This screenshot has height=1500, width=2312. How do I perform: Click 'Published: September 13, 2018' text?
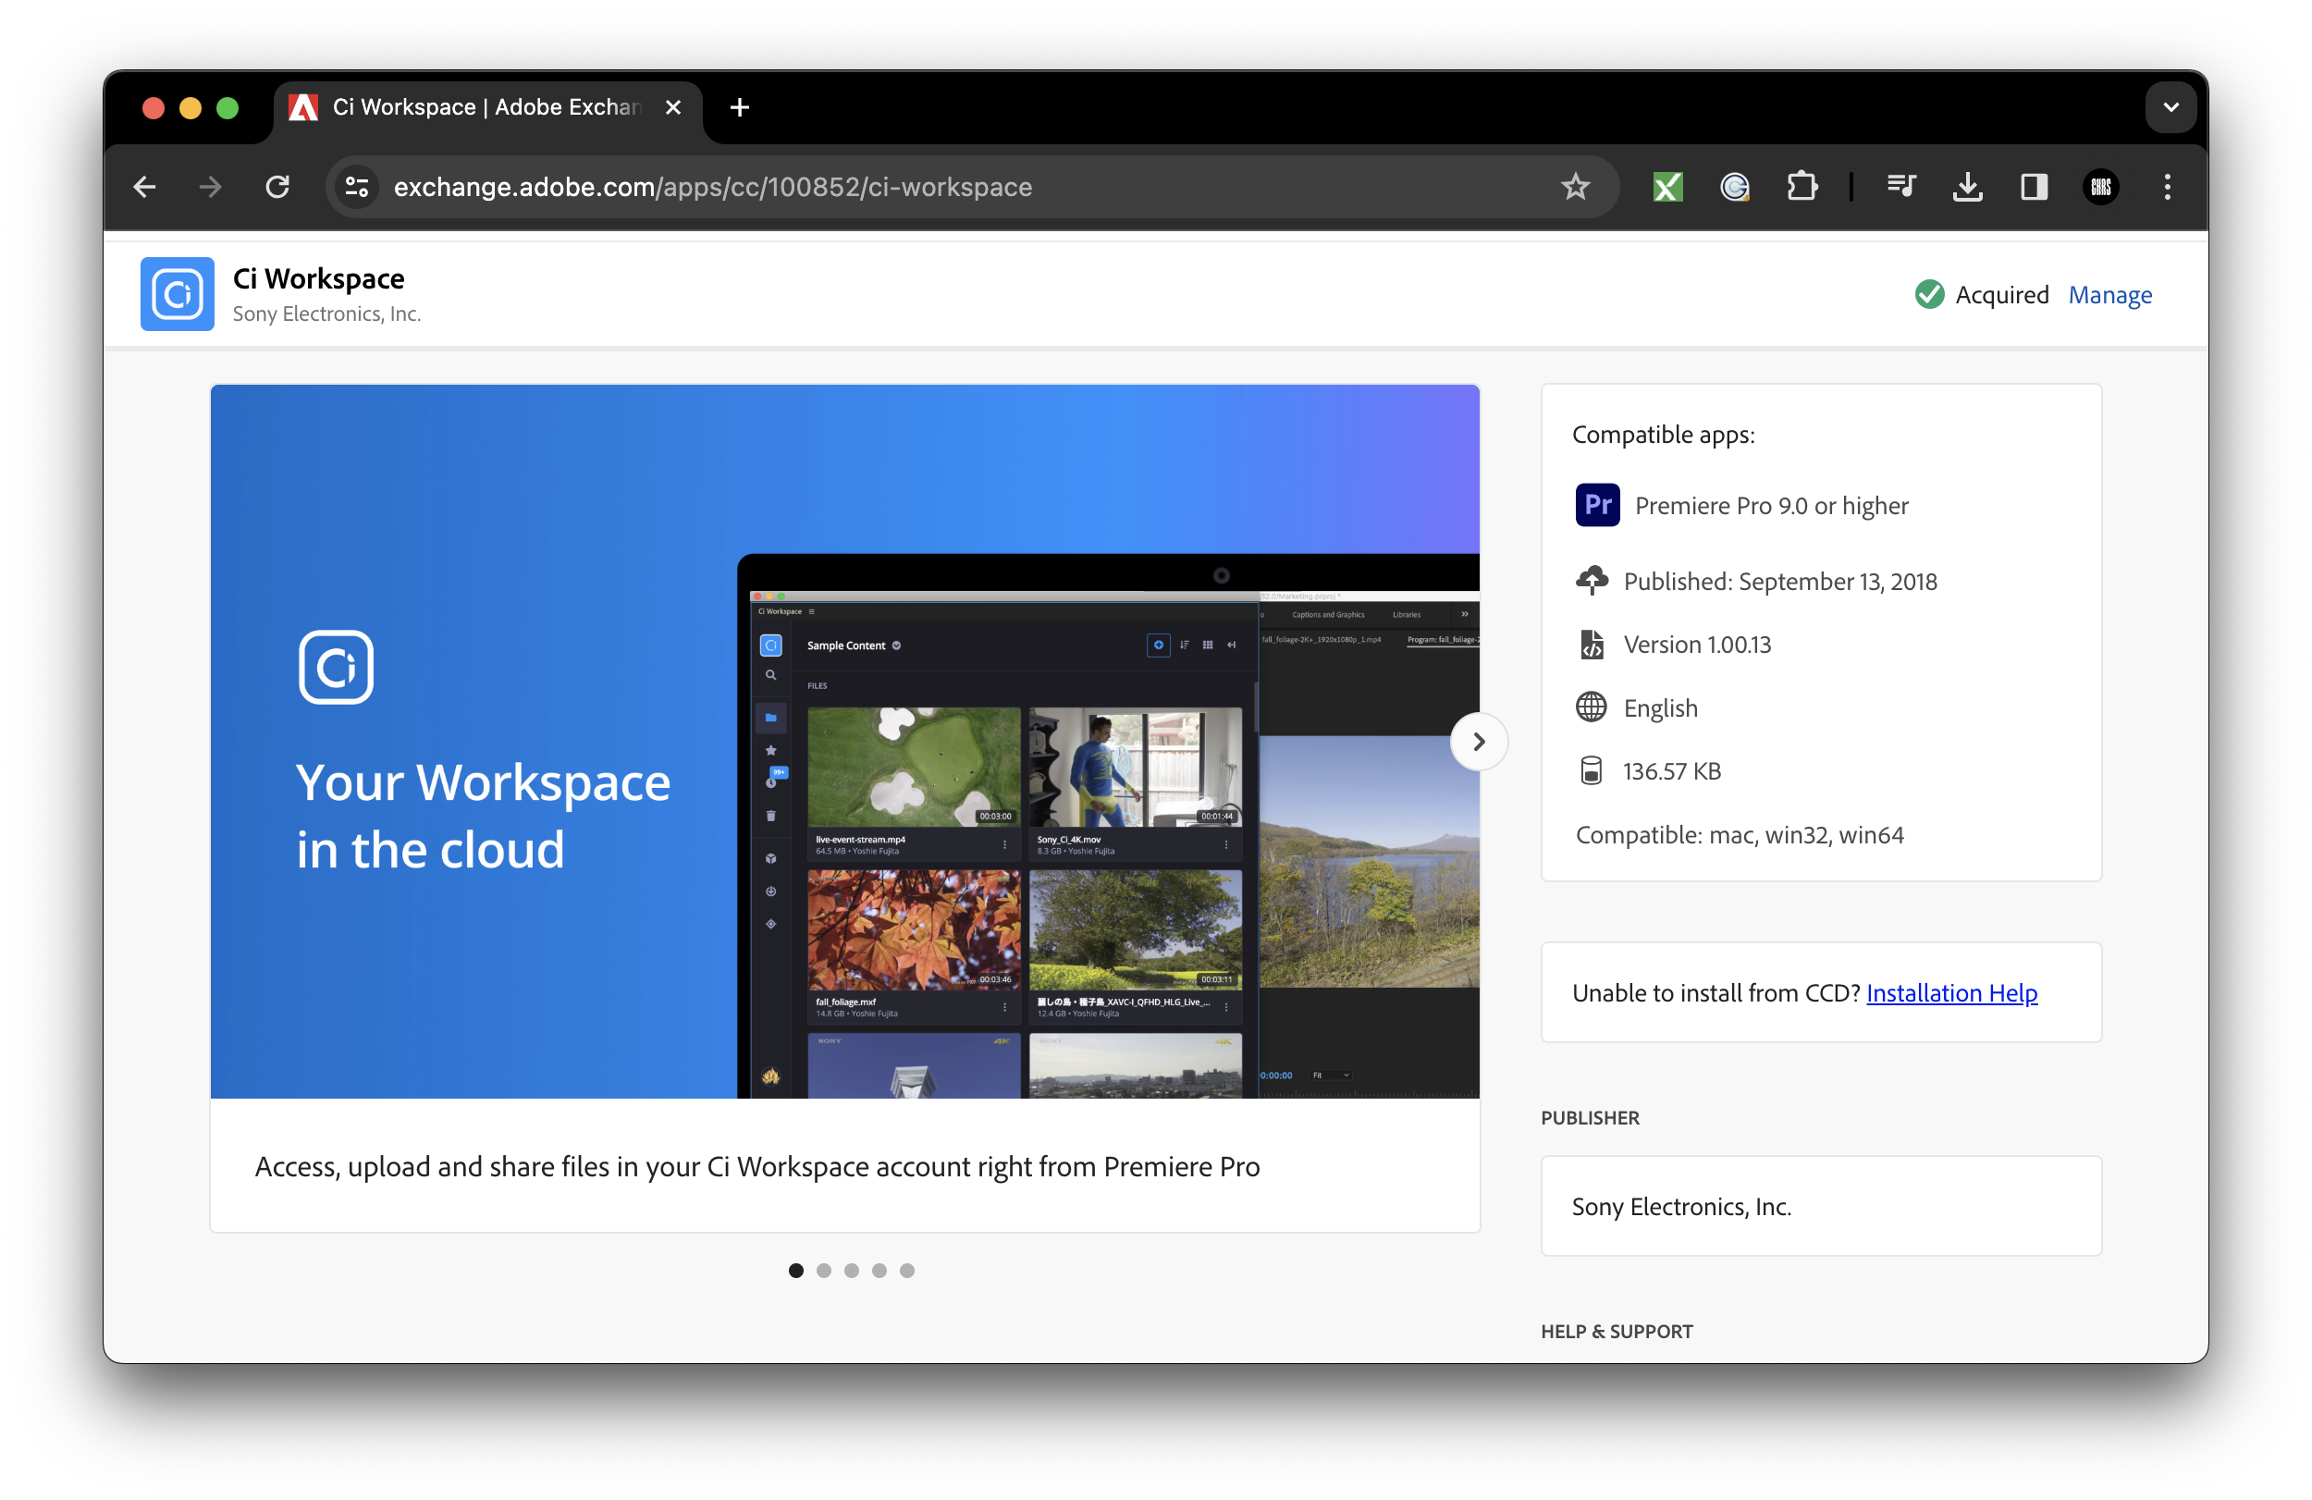1780,581
